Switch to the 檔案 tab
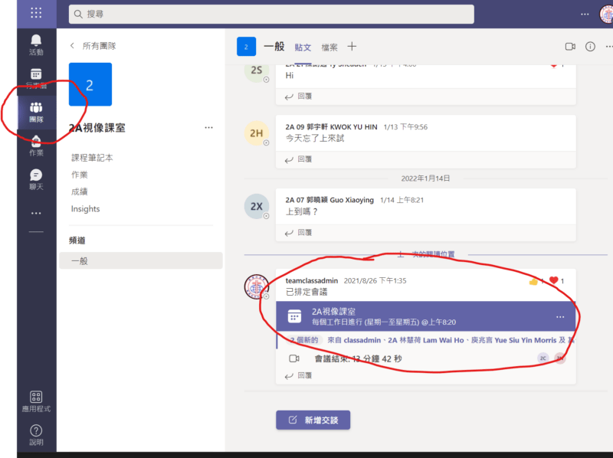613x458 pixels. point(329,47)
